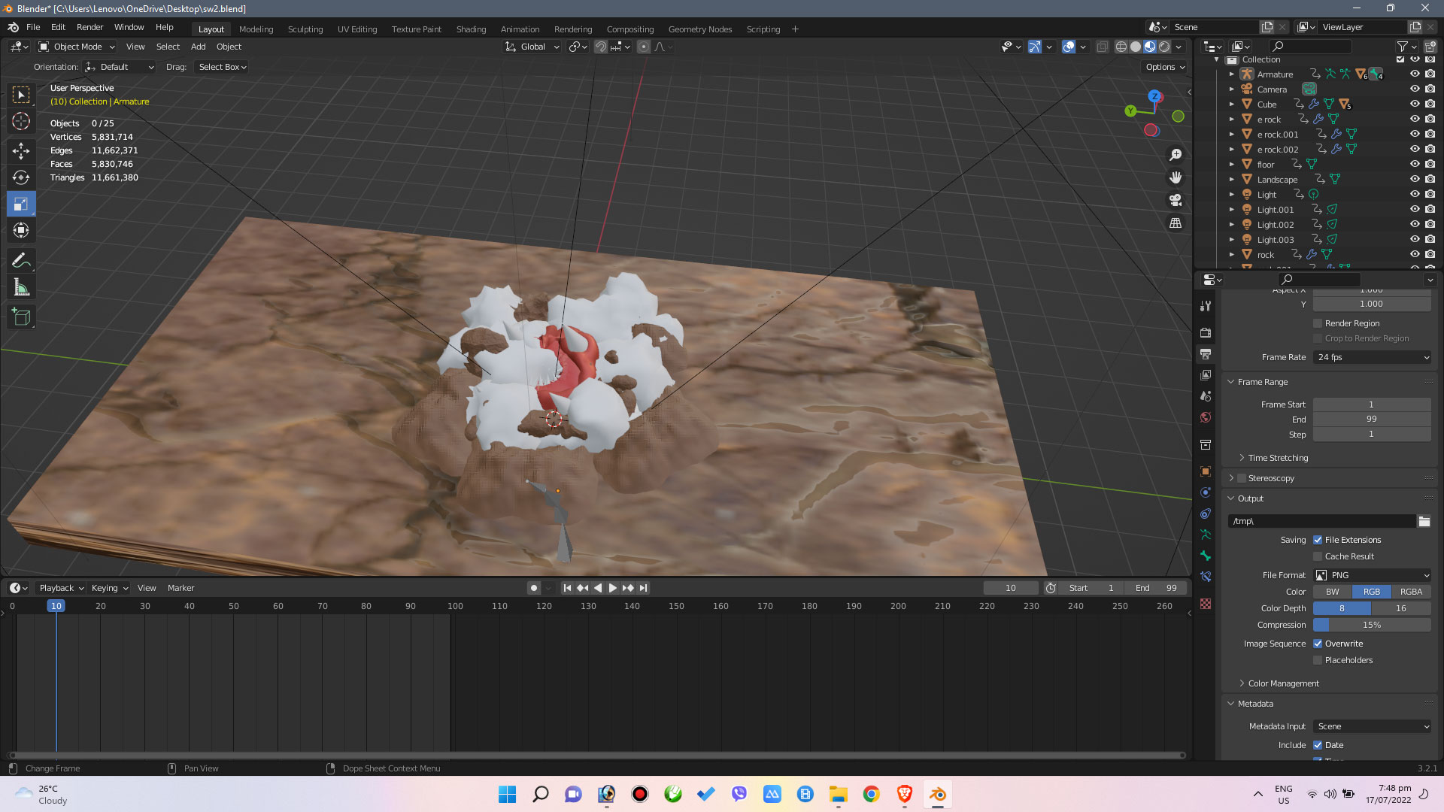Image resolution: width=1444 pixels, height=812 pixels.
Task: Activate the Cursor tool
Action: (21, 121)
